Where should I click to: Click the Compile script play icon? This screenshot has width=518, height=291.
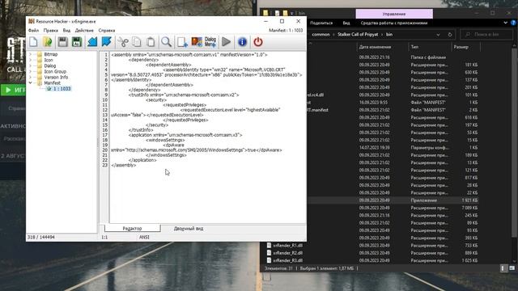[227, 42]
